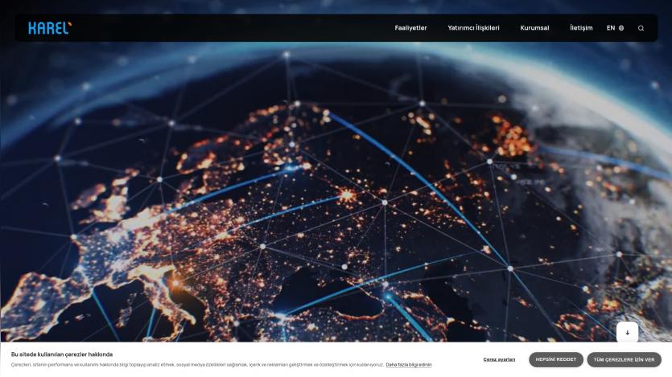Open the Kurumsal menu

[x=534, y=28]
